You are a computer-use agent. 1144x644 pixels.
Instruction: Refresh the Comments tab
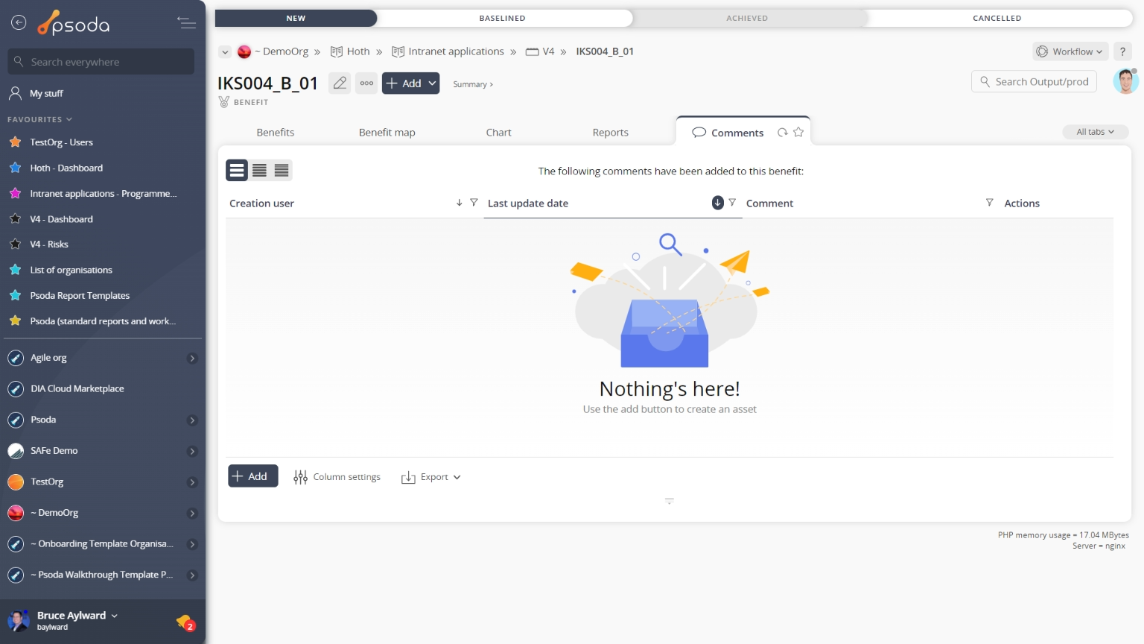point(782,132)
